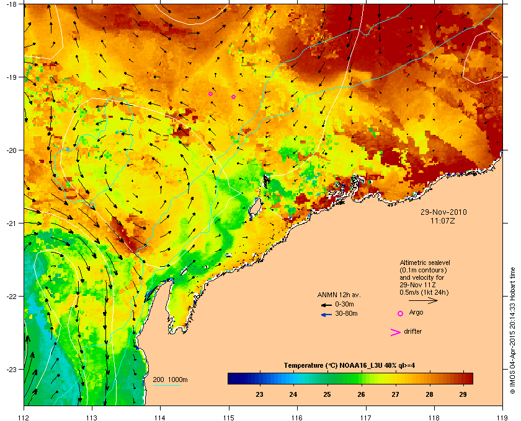Click the latitude axis label -18
Image resolution: width=521 pixels, height=421 pixels.
coord(11,4)
